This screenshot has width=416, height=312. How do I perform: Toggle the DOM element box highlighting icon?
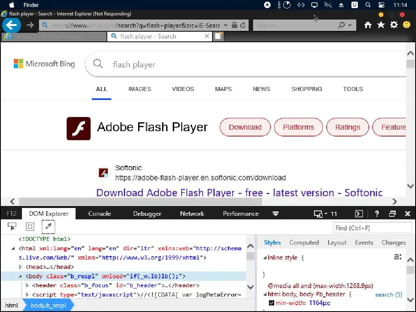(30, 227)
